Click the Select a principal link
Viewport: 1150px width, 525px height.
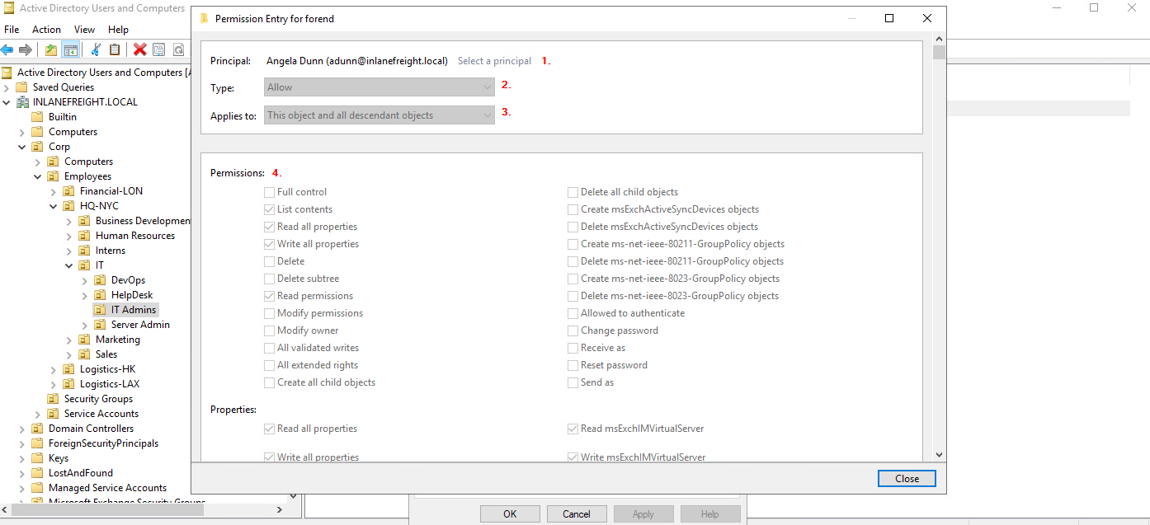pyautogui.click(x=494, y=61)
